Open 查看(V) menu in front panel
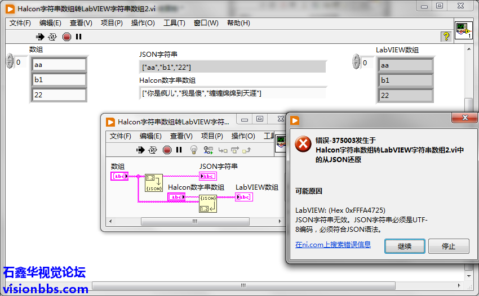The image size is (479, 296). point(81,23)
